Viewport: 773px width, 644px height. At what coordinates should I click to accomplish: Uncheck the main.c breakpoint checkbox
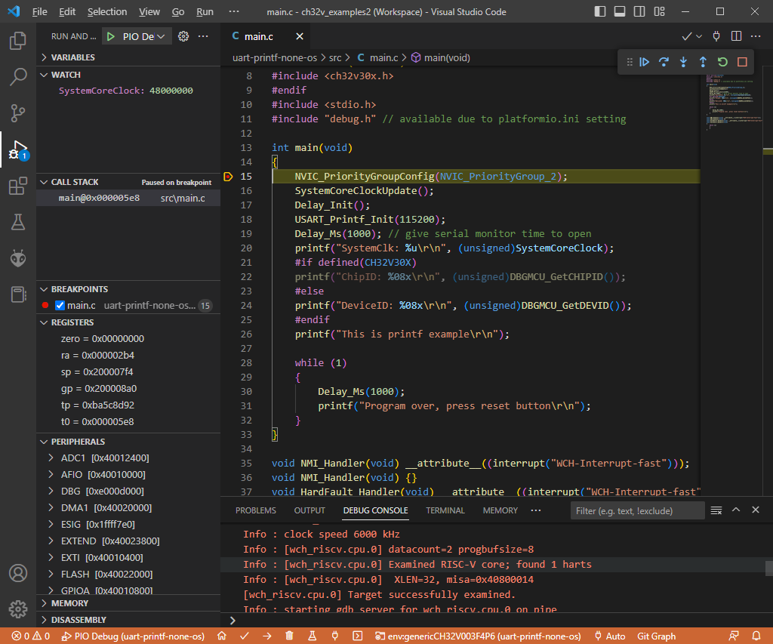click(x=60, y=306)
